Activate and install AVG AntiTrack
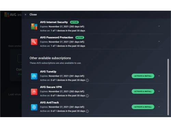This screenshot has width=171, height=128. tap(143, 107)
